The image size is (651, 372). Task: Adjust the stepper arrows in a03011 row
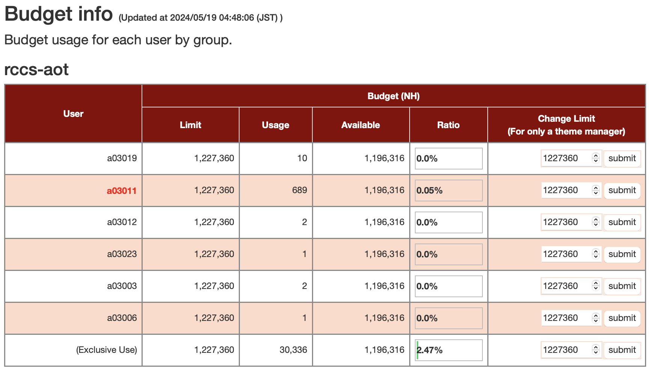point(596,191)
